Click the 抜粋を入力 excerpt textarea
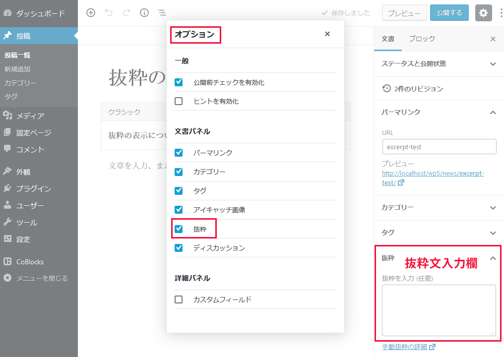This screenshot has width=504, height=357. [x=439, y=310]
